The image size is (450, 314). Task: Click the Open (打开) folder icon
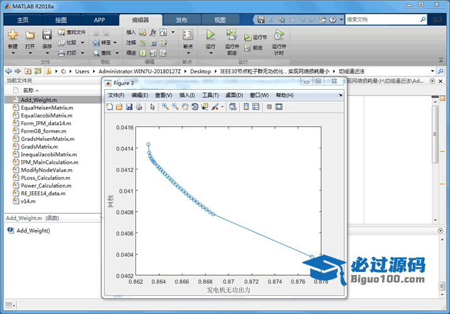[30, 35]
